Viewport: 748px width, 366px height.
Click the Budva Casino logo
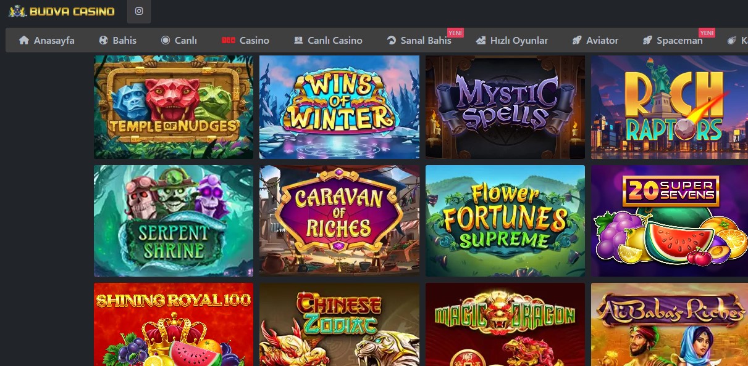point(62,11)
